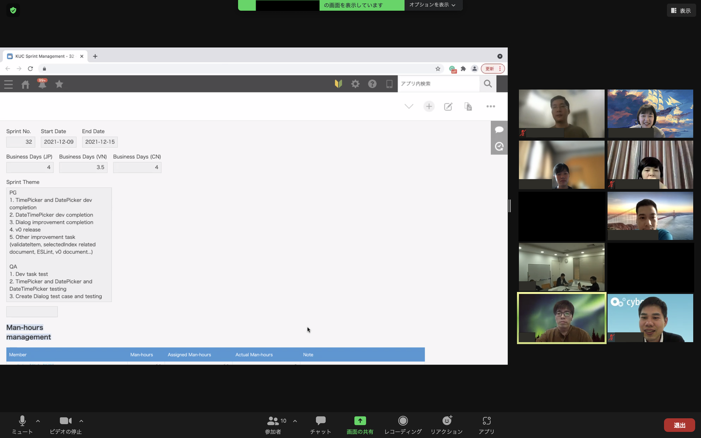The width and height of the screenshot is (701, 438).
Task: Select the KUC Sprint Management browser tab
Action: pos(44,56)
